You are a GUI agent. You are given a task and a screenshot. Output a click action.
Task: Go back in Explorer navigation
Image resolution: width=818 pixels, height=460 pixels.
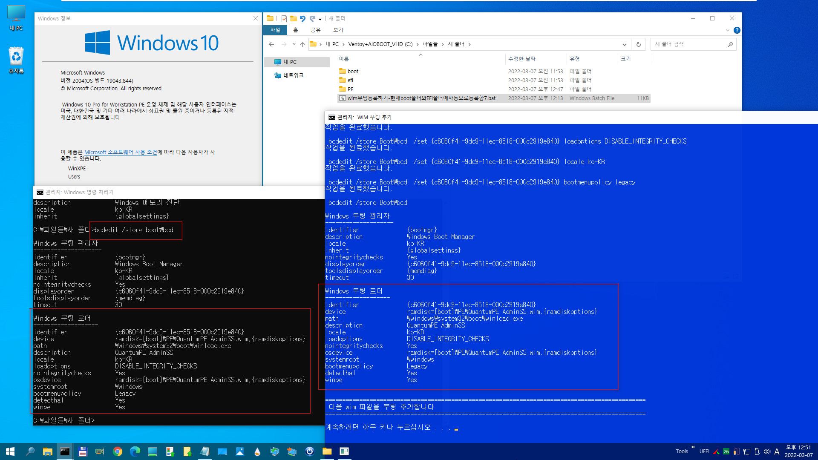point(271,44)
